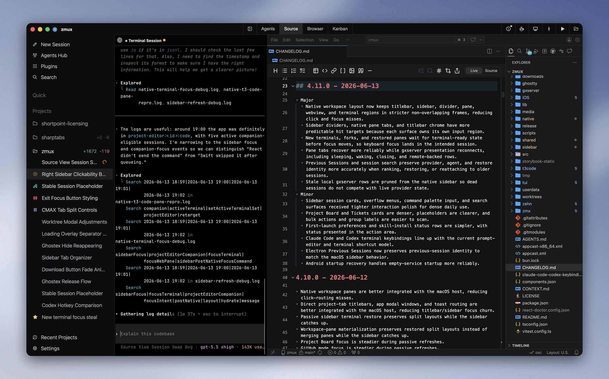Insert a horizontal rule from markdown toolbar
The image size is (609, 379).
point(370,71)
